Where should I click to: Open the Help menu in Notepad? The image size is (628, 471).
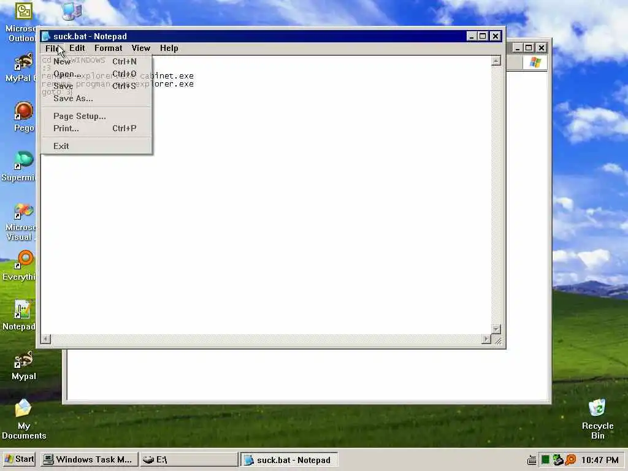pyautogui.click(x=169, y=48)
